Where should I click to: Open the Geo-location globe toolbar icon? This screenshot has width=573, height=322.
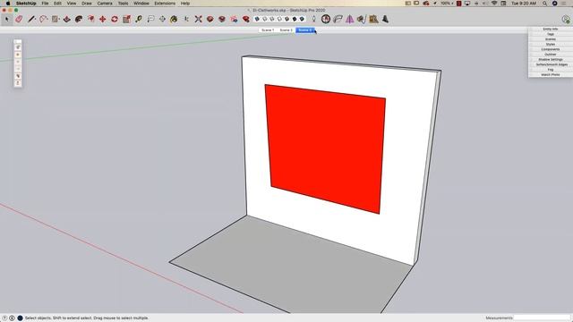point(326,19)
